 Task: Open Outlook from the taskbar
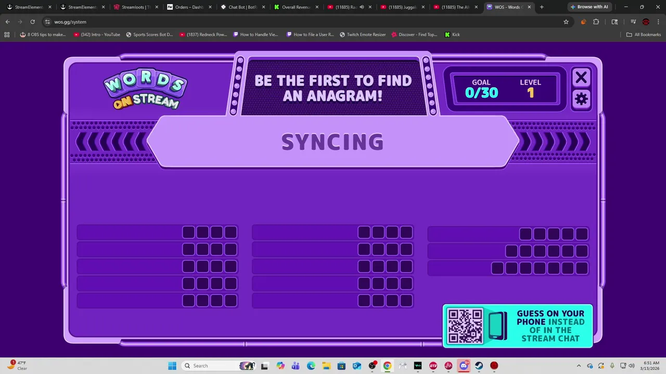coord(357,366)
